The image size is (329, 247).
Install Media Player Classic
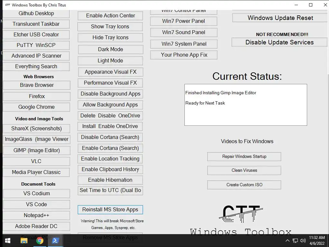pos(36,172)
